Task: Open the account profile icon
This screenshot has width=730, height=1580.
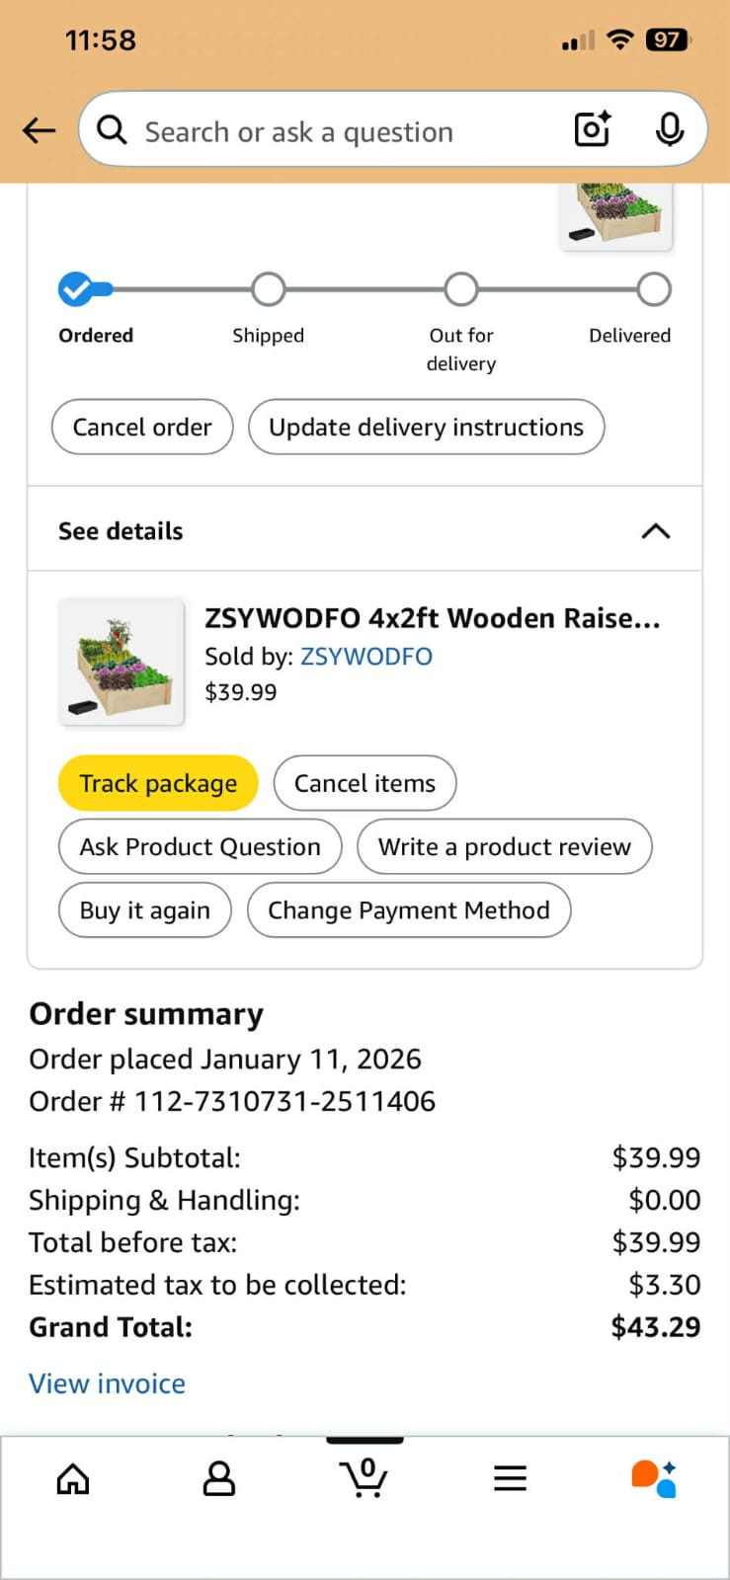Action: (218, 1478)
